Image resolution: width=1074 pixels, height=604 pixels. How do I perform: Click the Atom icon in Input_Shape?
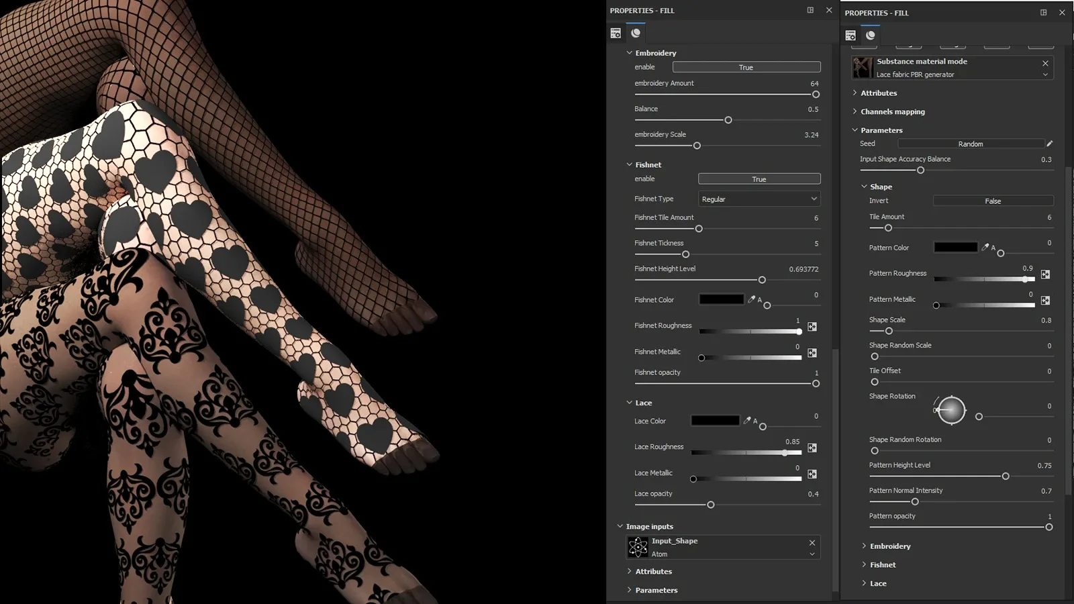pos(638,547)
